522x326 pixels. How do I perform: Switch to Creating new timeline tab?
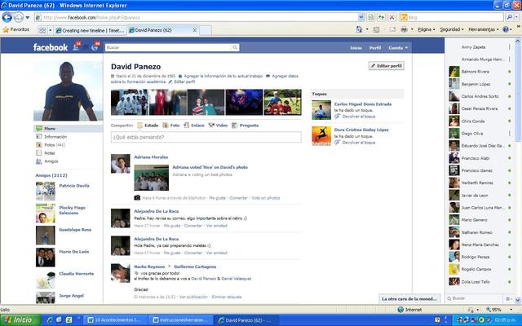90,30
